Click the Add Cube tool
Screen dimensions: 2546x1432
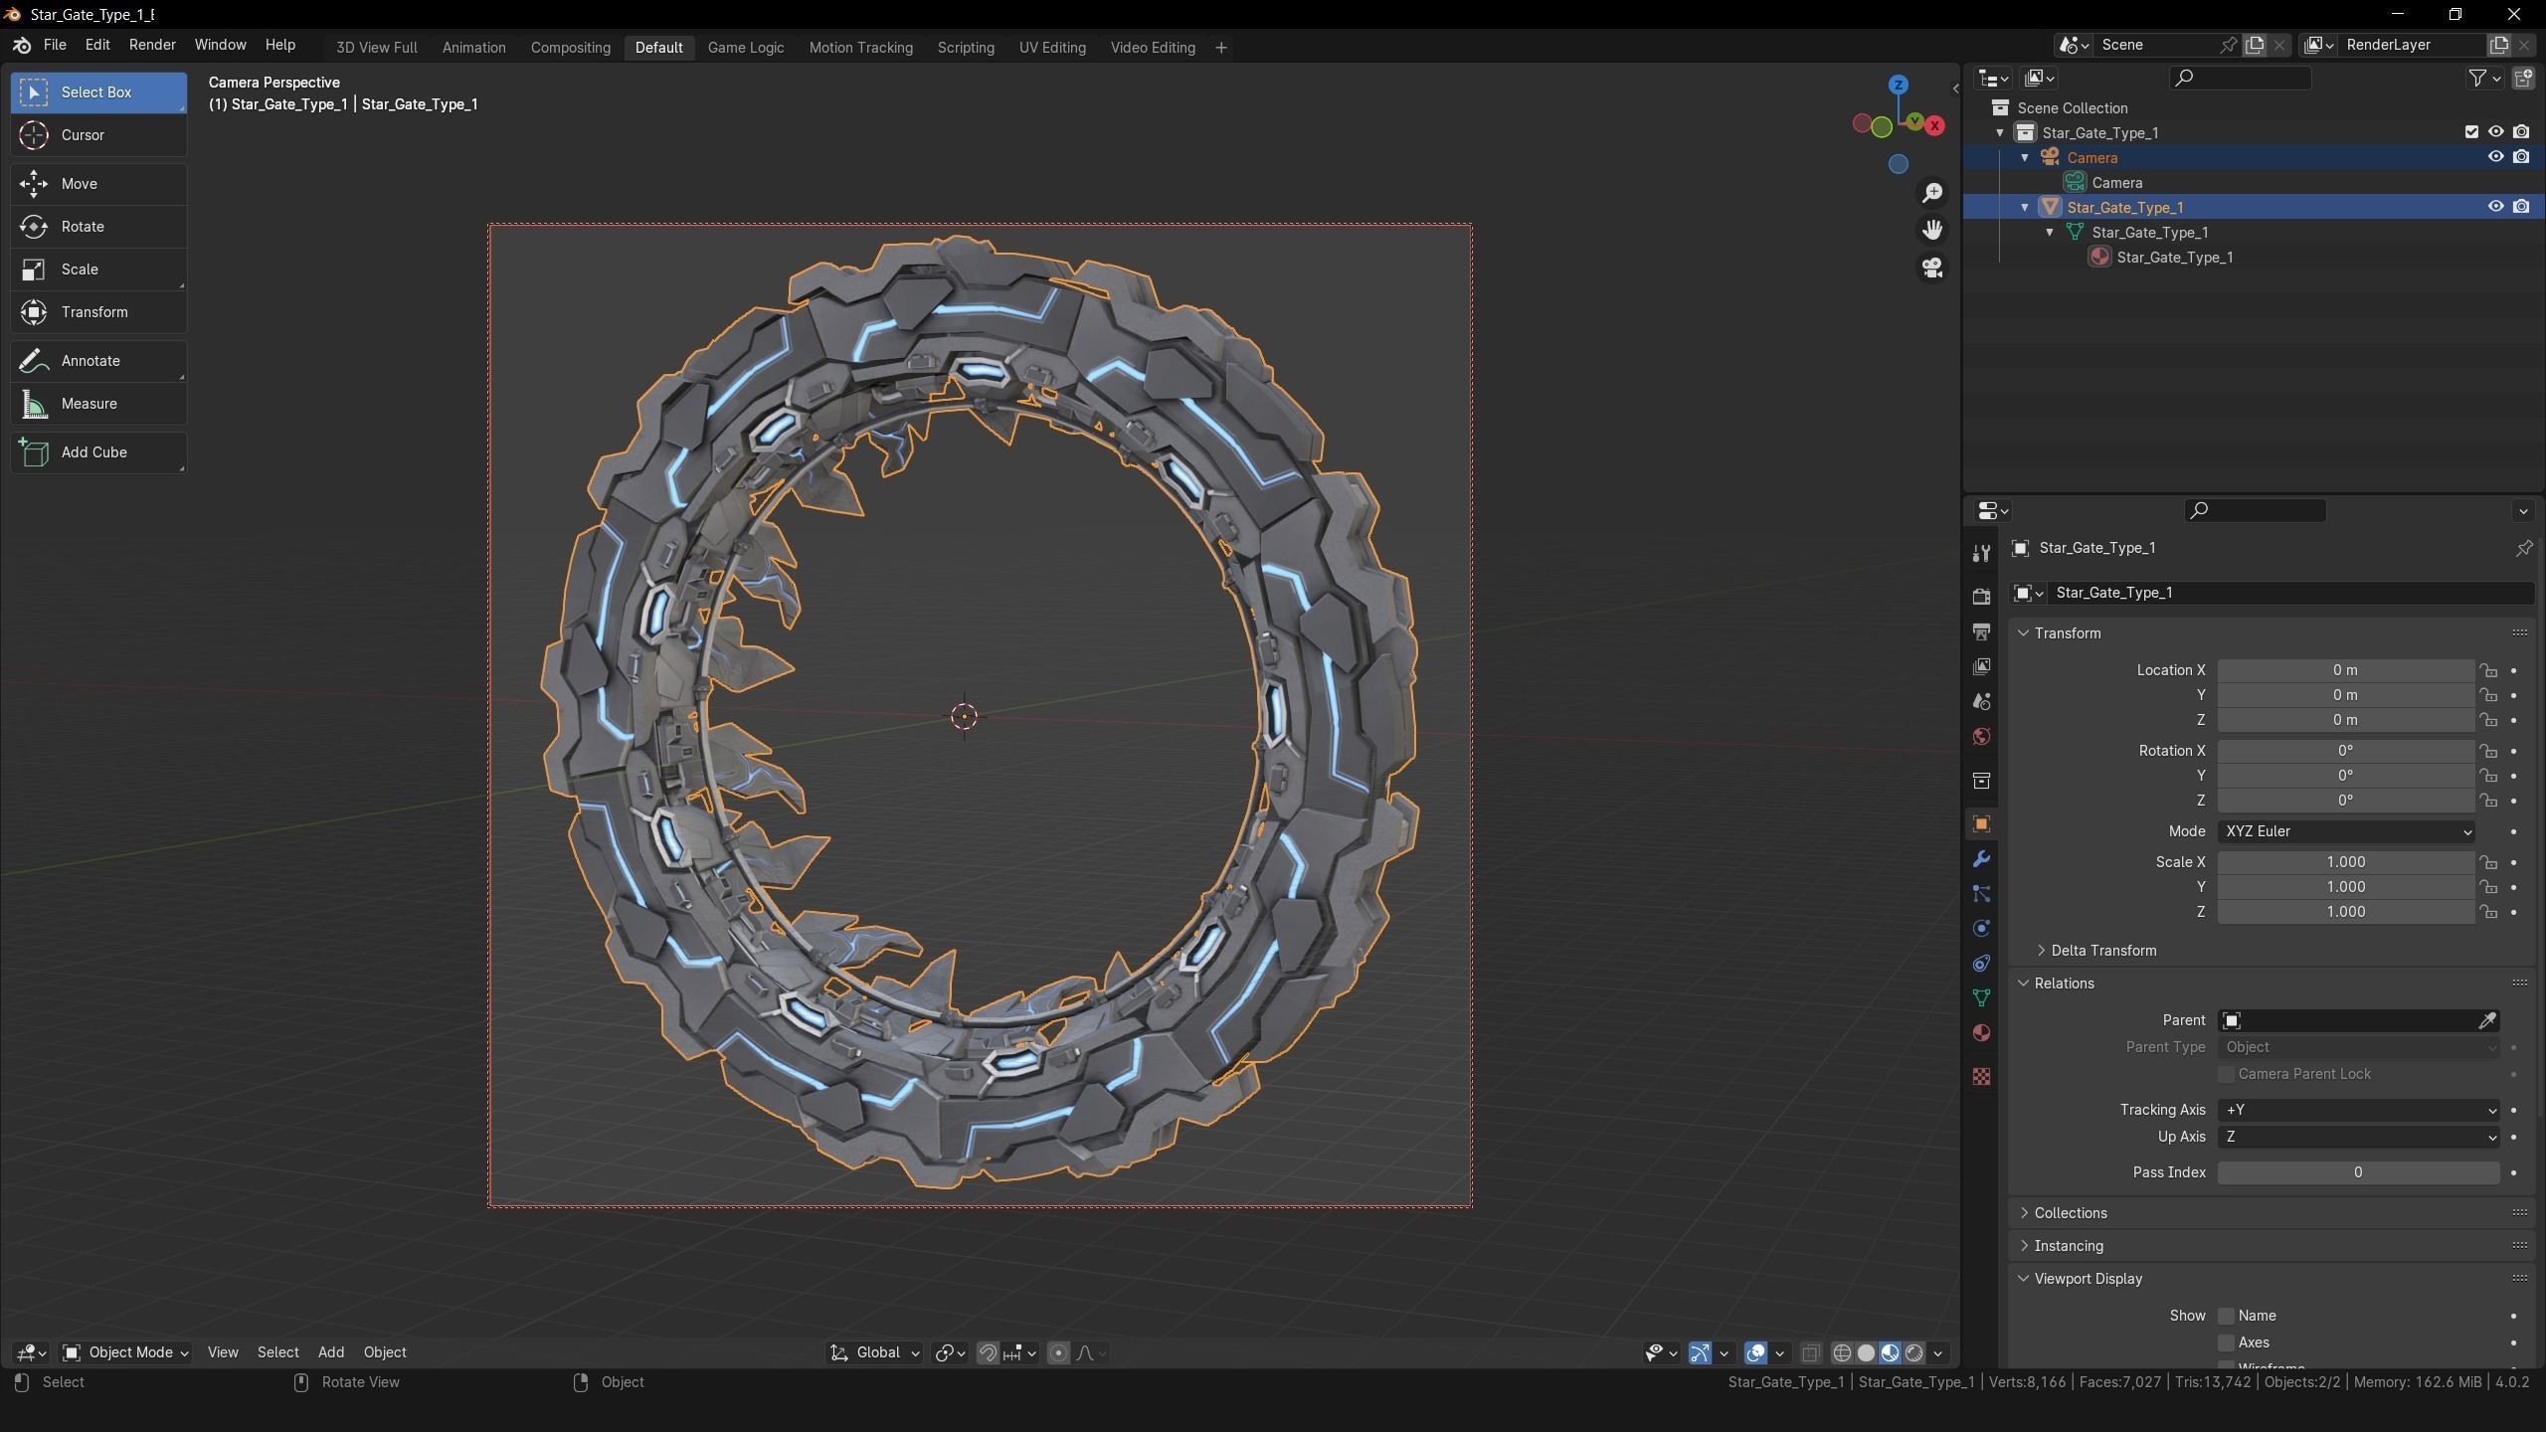point(93,452)
